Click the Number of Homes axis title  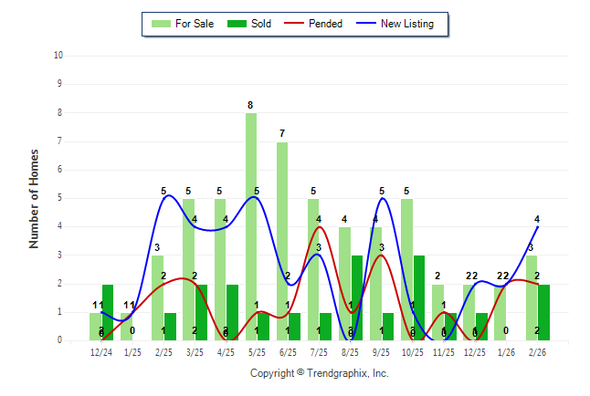35,198
